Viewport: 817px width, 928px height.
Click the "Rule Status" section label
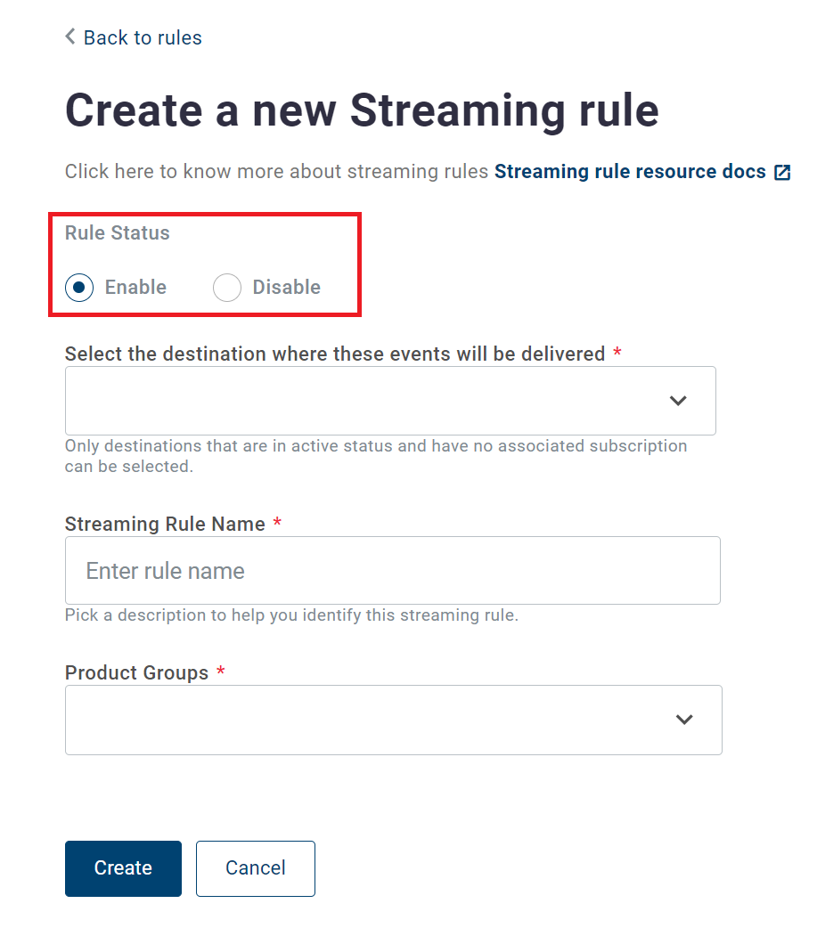[x=117, y=233]
